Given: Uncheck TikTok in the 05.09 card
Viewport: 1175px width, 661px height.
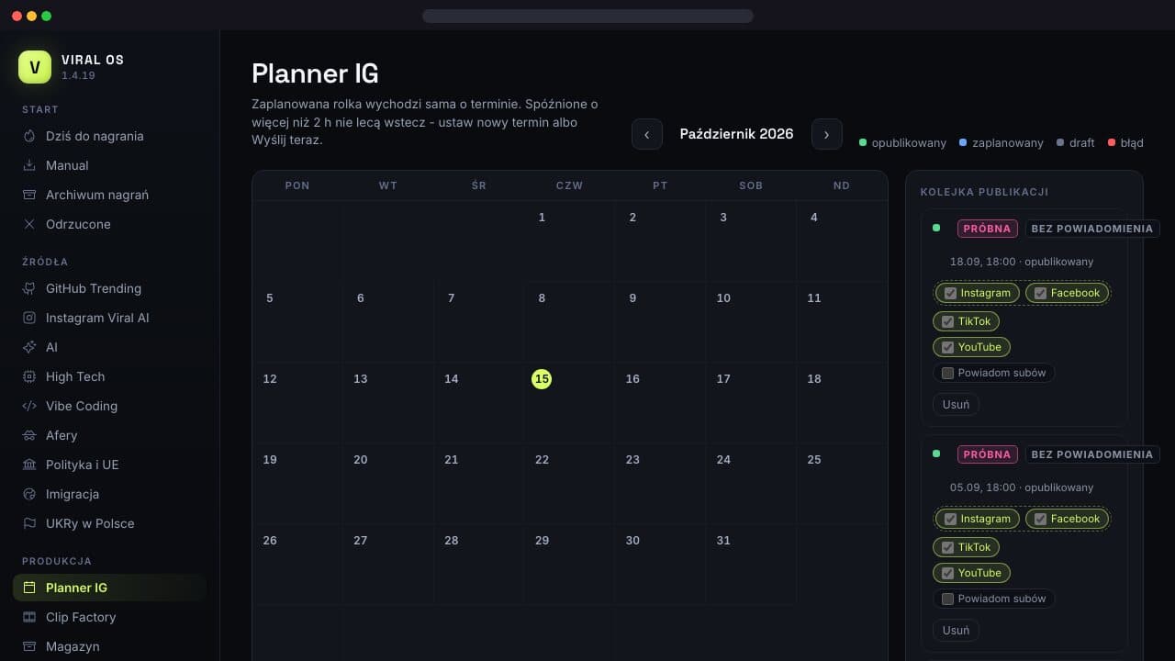Looking at the screenshot, I should tap(948, 547).
